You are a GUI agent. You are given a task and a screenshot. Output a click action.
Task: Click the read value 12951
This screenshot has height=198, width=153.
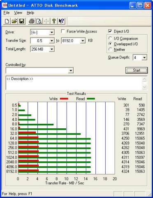(x=140, y=134)
